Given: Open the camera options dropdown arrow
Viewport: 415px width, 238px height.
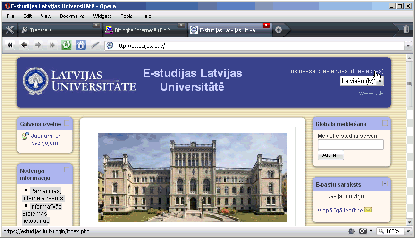Looking at the screenshot, I should pyautogui.click(x=371, y=231).
